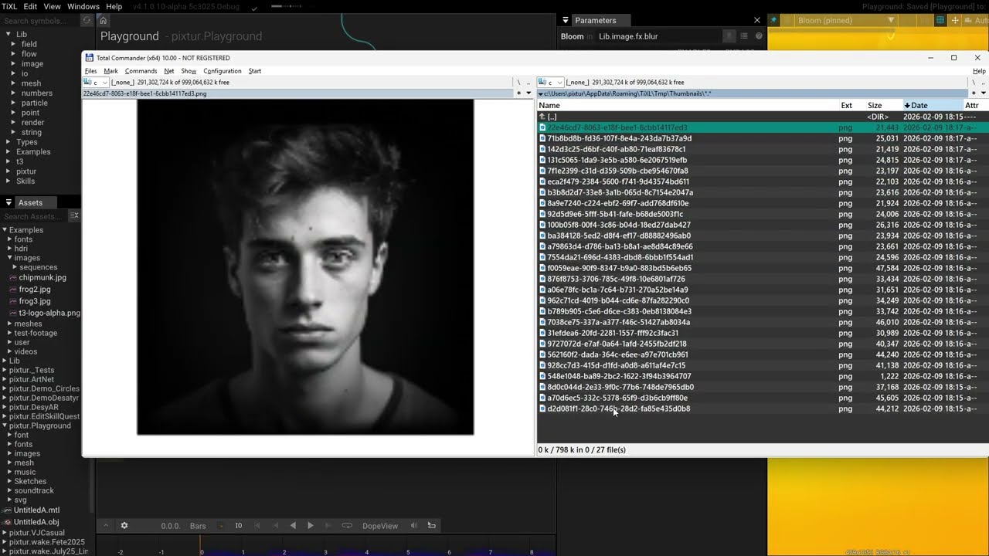Clear the Search Assets filter icon
The height and width of the screenshot is (556, 989).
pyautogui.click(x=74, y=216)
